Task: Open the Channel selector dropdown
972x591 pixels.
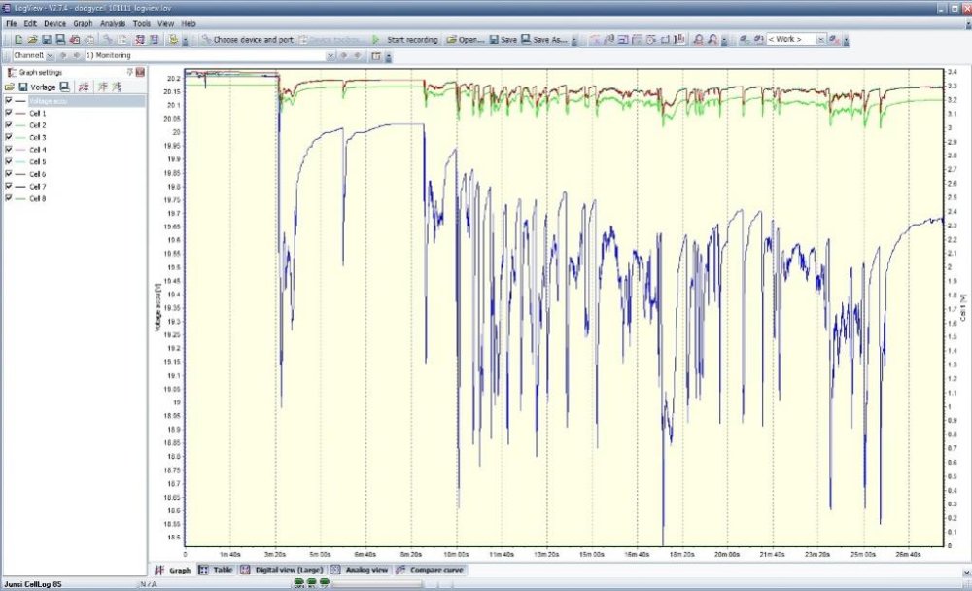Action: click(x=51, y=55)
